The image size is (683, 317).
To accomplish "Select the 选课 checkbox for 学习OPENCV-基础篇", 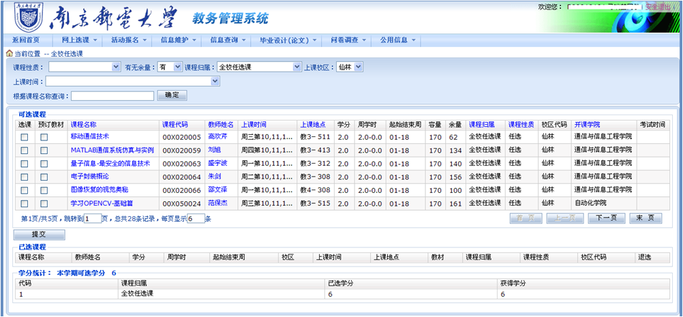I will (25, 203).
